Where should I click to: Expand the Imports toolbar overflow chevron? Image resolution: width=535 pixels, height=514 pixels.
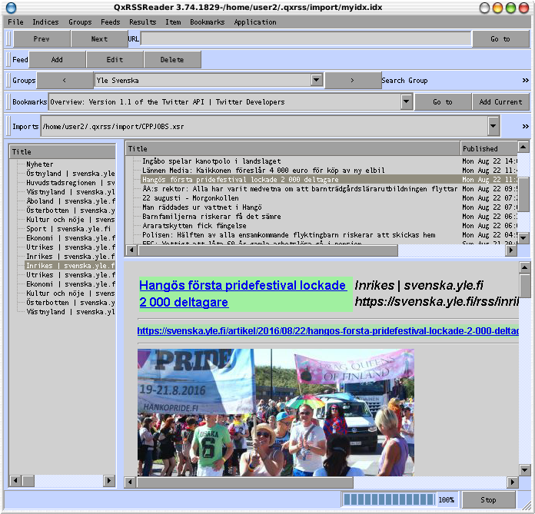pos(526,127)
